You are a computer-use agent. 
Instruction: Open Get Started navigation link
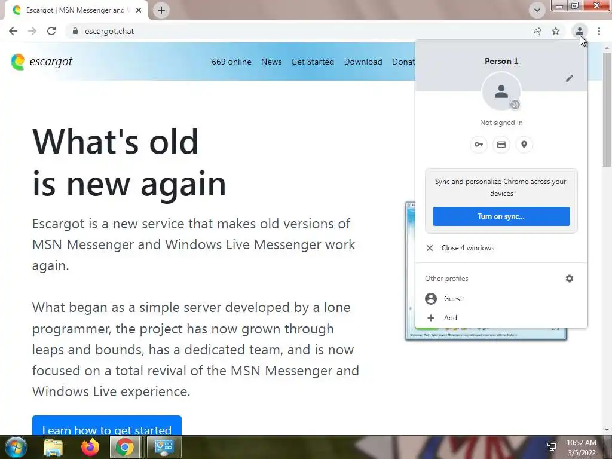tap(313, 62)
